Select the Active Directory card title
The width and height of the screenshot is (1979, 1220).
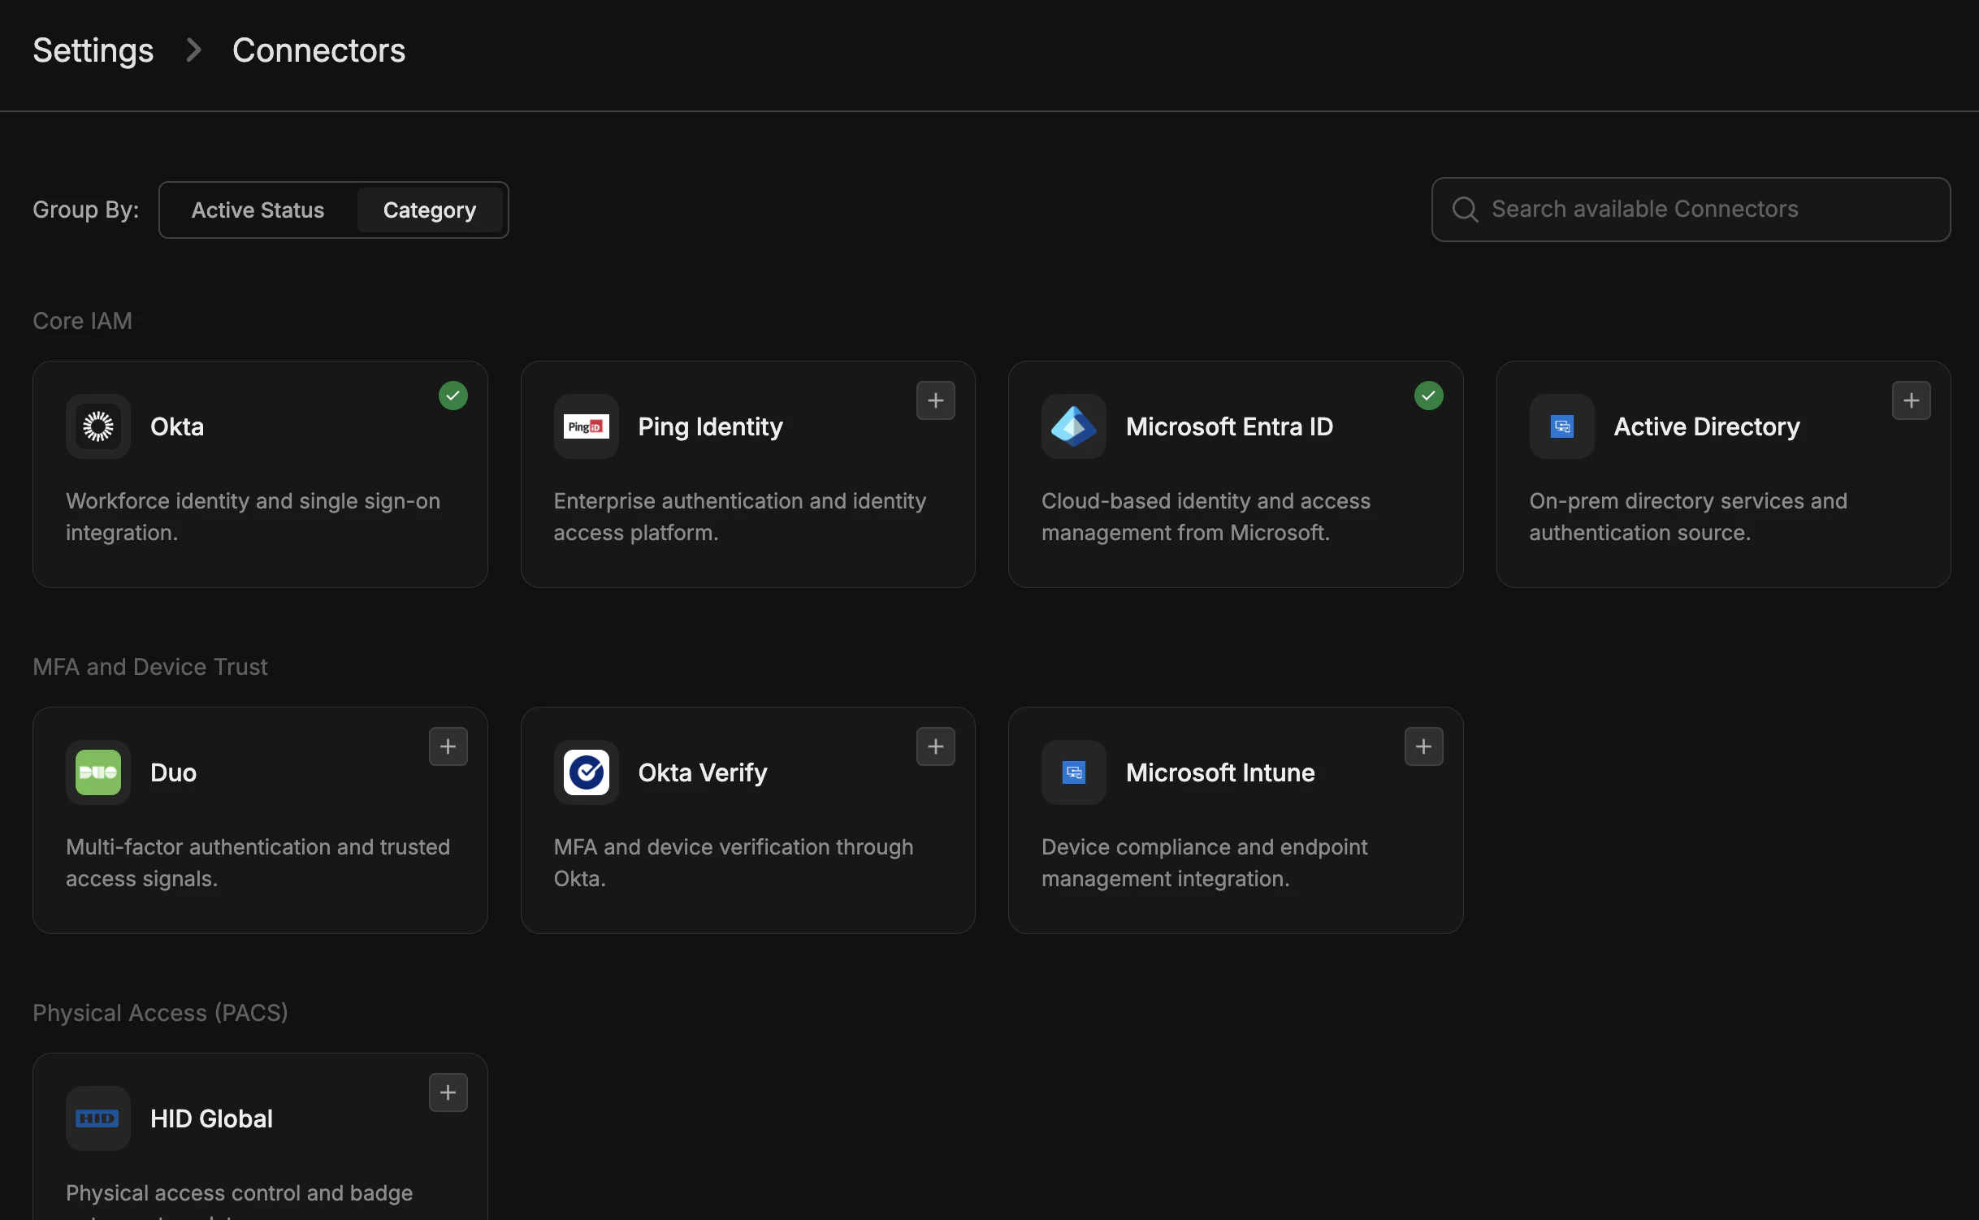coord(1707,427)
